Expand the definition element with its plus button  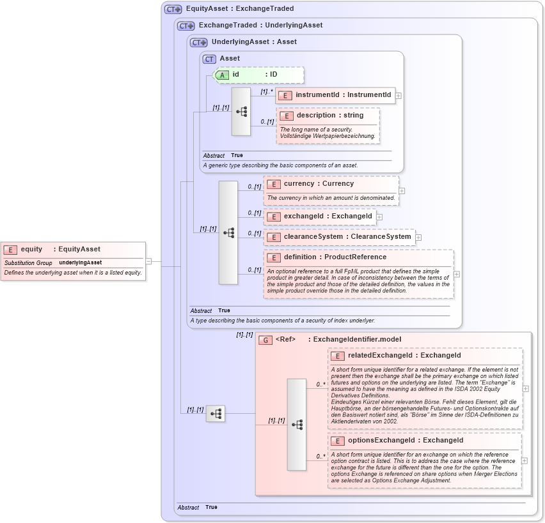tap(456, 273)
